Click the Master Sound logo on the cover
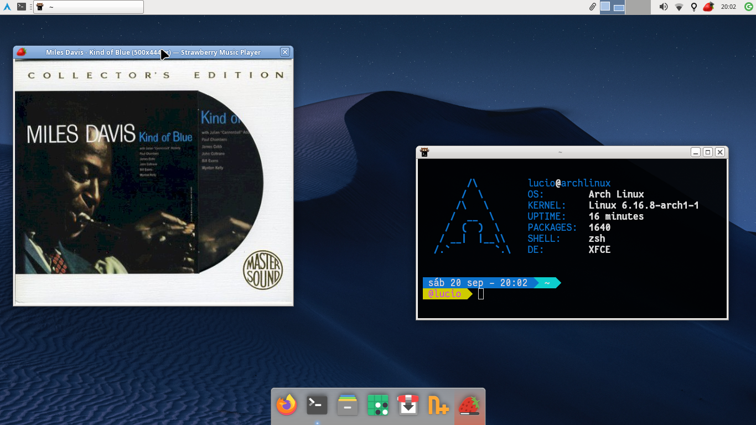The image size is (756, 425). (x=263, y=271)
